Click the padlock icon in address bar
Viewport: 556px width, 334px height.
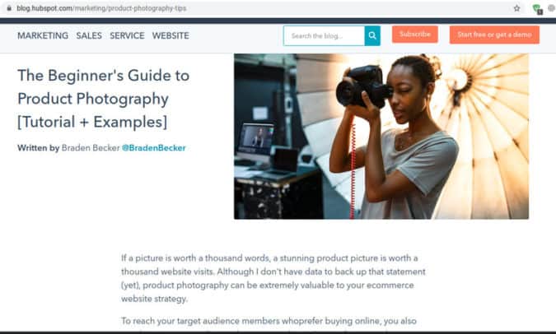point(9,8)
